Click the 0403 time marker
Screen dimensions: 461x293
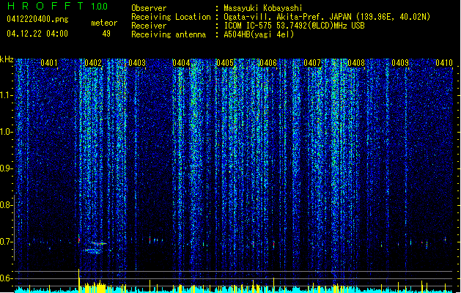[137, 63]
